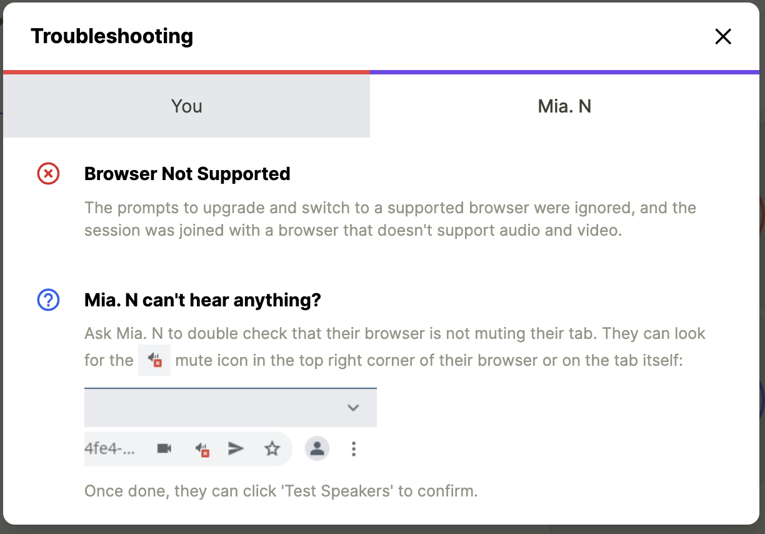Click the send/share arrow icon
The height and width of the screenshot is (534, 765).
click(x=236, y=448)
